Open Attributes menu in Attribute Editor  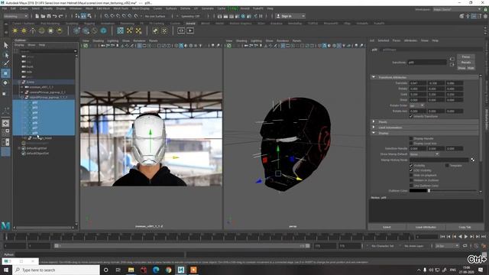pos(410,40)
